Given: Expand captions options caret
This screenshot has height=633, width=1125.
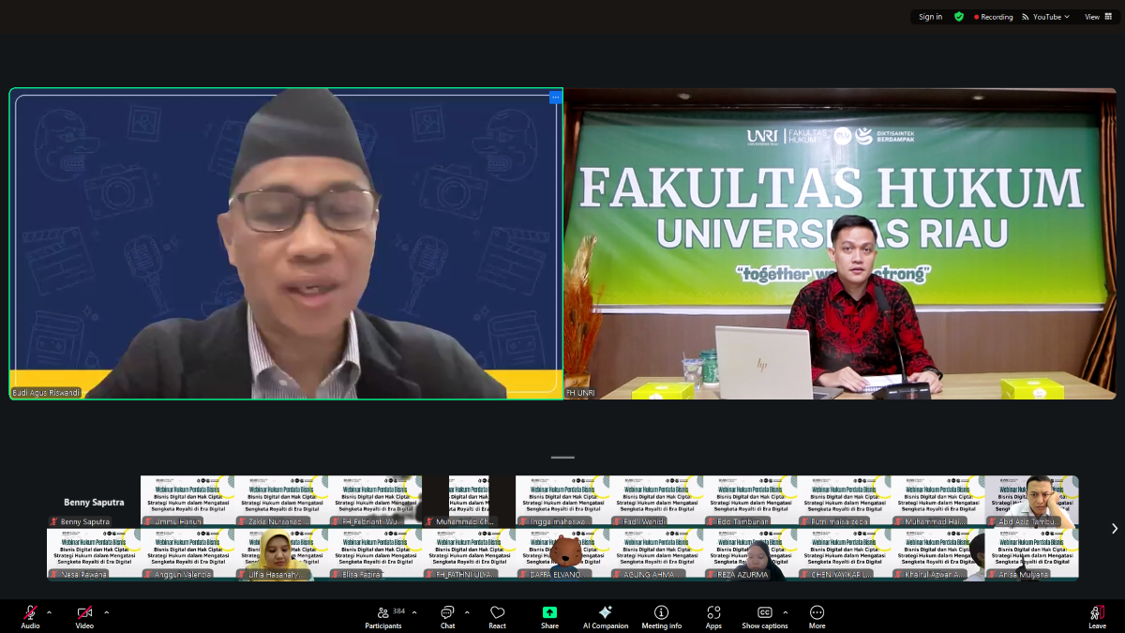Looking at the screenshot, I should click(x=785, y=612).
